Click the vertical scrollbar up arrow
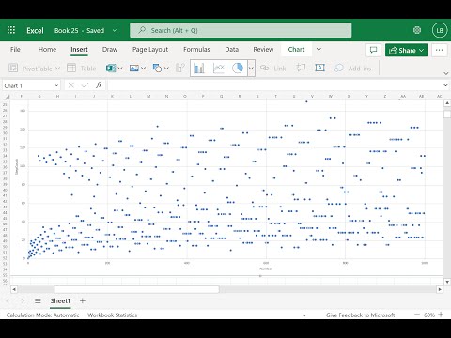The image size is (451, 338). (447, 103)
